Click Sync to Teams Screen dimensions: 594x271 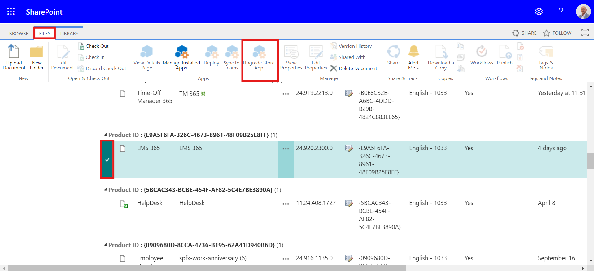232,57
